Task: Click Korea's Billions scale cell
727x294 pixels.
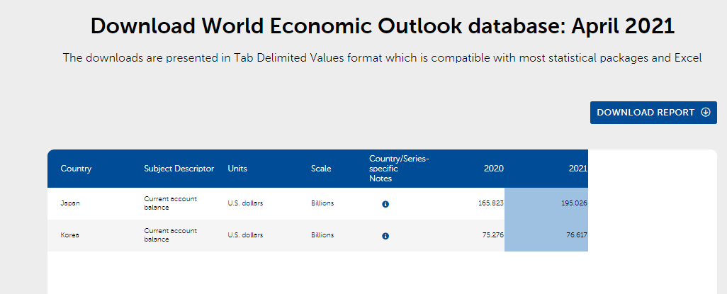Action: coord(322,235)
